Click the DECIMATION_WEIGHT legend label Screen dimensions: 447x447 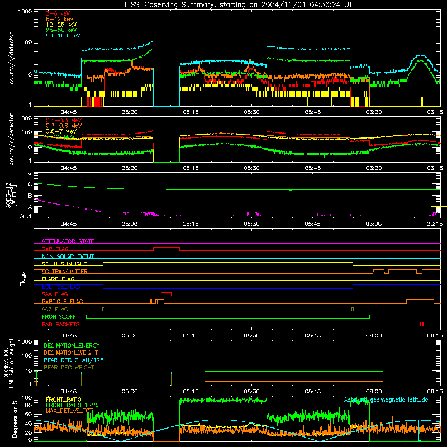[x=71, y=353]
